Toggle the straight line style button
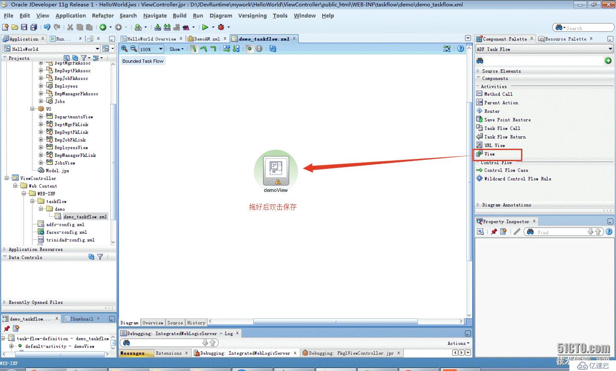The width and height of the screenshot is (616, 371). 194,49
